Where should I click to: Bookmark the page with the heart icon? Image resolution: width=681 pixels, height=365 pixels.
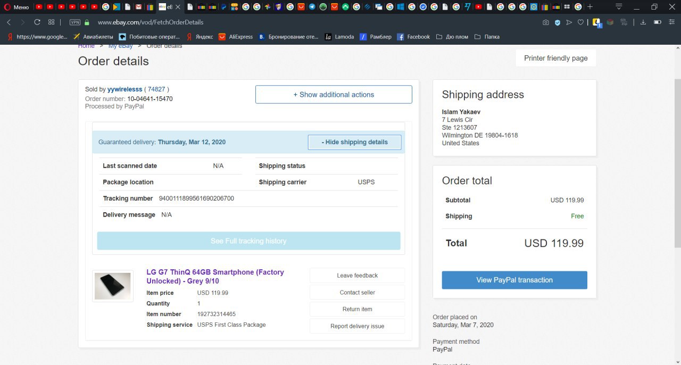[x=580, y=22]
